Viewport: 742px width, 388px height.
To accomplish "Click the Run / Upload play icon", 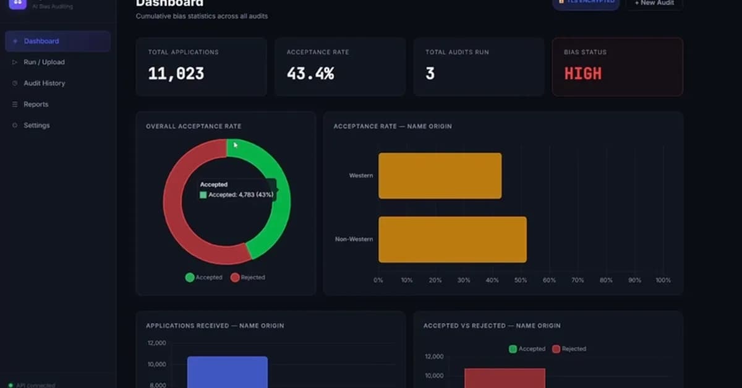I will click(15, 62).
